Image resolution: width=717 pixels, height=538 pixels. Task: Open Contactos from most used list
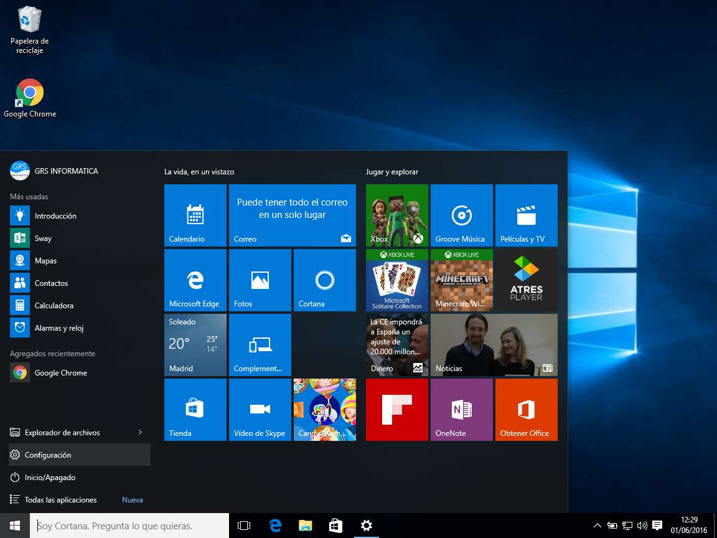pos(80,283)
